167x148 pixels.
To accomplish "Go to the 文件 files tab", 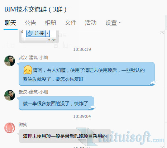I will click(x=71, y=23).
